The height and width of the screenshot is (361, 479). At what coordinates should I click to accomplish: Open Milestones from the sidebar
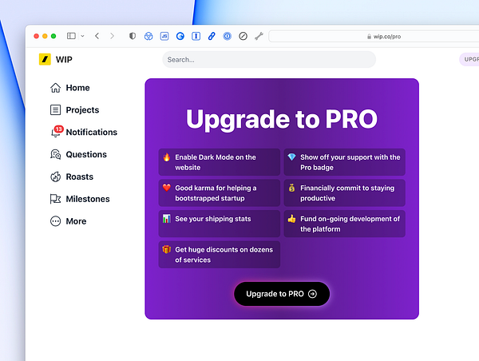[x=80, y=199]
